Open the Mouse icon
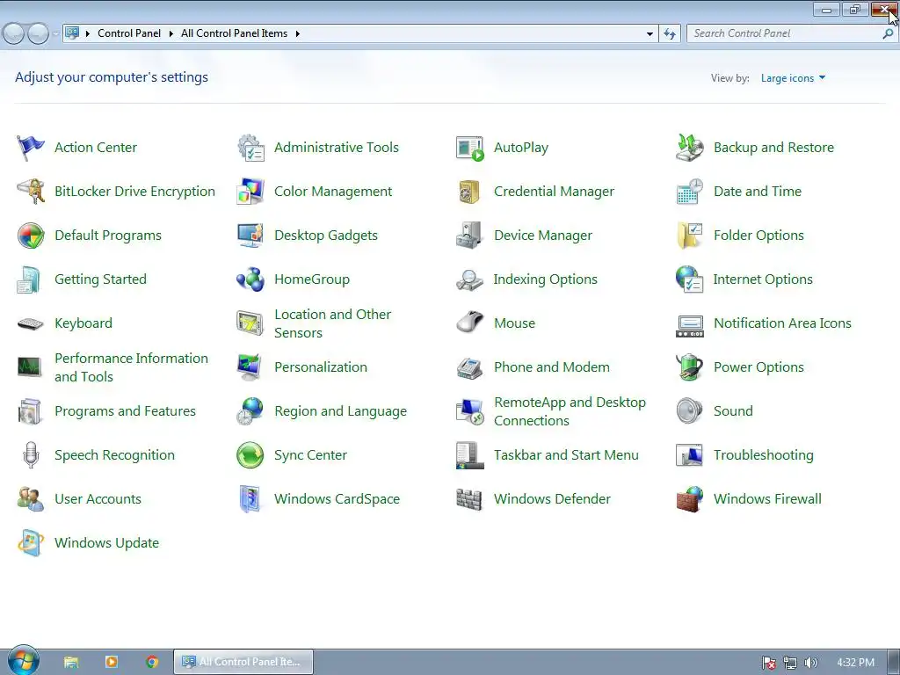 pyautogui.click(x=470, y=323)
